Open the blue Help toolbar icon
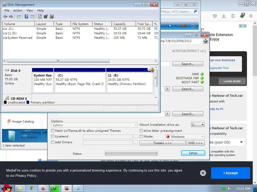The width and height of the screenshot is (257, 192). click(26, 16)
